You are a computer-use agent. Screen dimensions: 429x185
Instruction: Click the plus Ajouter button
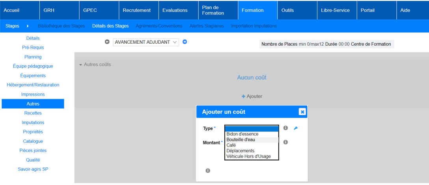[252, 96]
